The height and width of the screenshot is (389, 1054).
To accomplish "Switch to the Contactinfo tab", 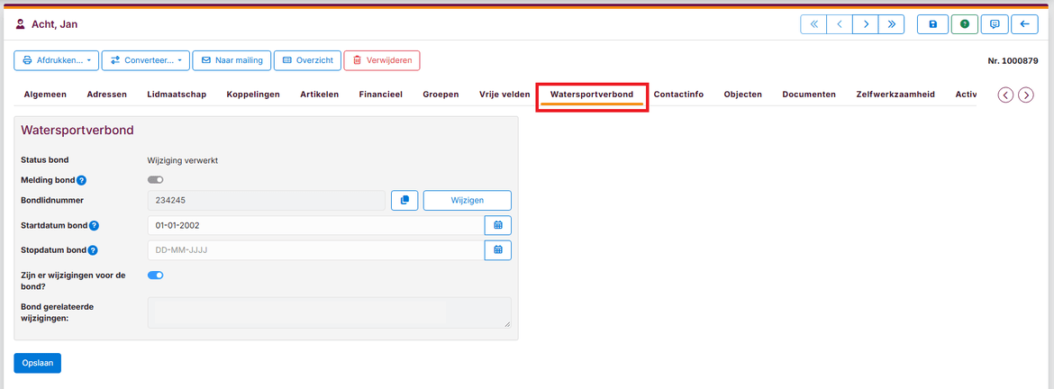I will coord(678,95).
